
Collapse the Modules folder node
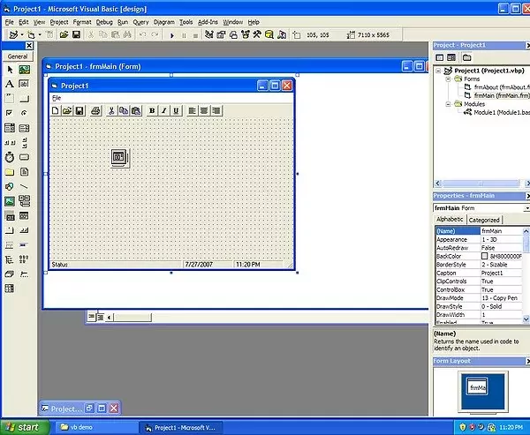pos(448,104)
